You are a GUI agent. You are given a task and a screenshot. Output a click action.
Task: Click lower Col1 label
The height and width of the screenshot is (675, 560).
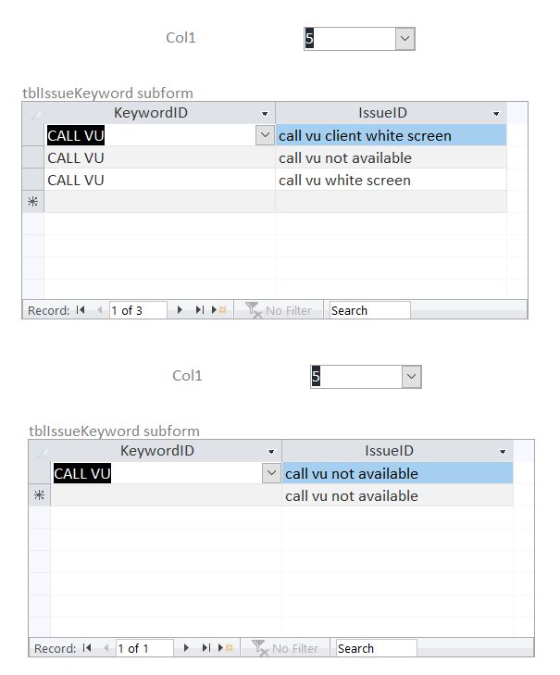[187, 375]
